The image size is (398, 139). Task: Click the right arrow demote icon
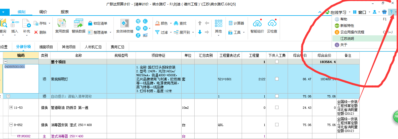click(x=207, y=32)
